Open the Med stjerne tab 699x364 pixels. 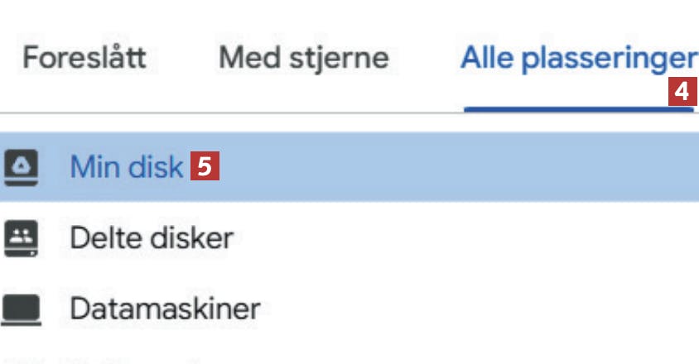(303, 59)
